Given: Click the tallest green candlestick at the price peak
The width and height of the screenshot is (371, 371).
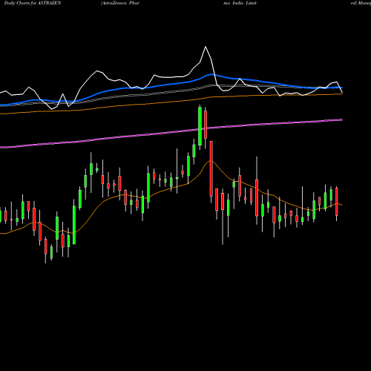Looking at the screenshot, I should [x=200, y=126].
